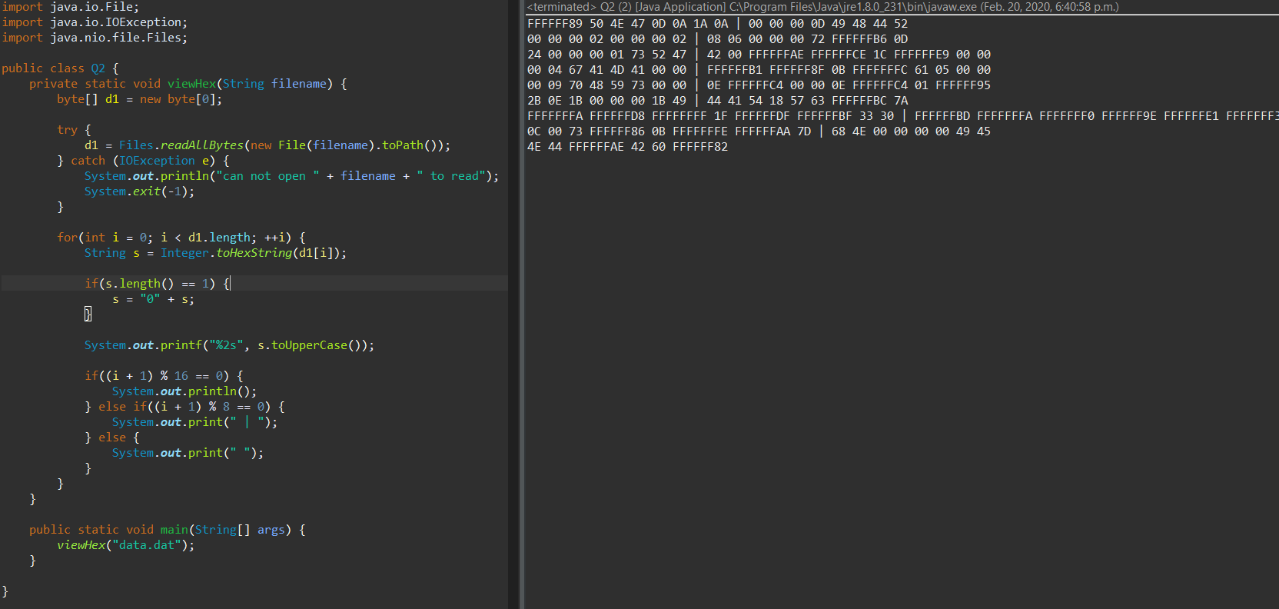The height and width of the screenshot is (609, 1279).
Task: Click the console line starting '00 09 70 48'
Action: (759, 85)
